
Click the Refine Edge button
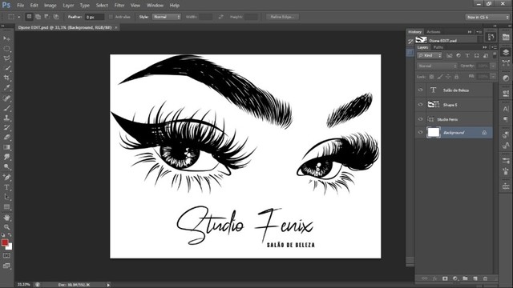pyautogui.click(x=282, y=17)
